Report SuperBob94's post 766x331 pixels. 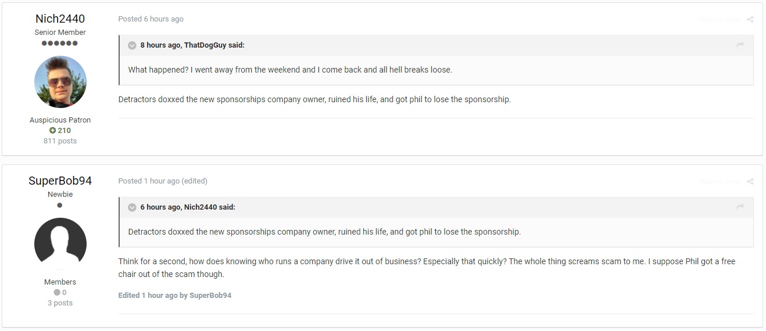(x=720, y=182)
